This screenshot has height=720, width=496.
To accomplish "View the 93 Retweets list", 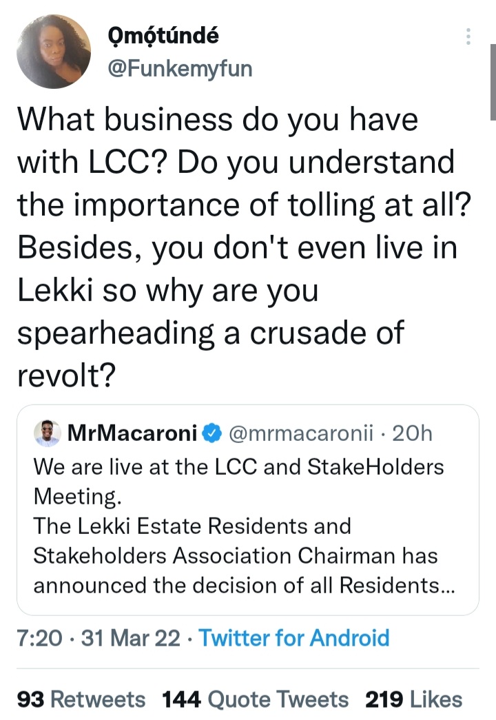I will tap(81, 700).
